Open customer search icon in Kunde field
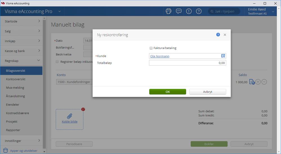Screen dimensions: 281x154 pyautogui.click(x=223, y=56)
